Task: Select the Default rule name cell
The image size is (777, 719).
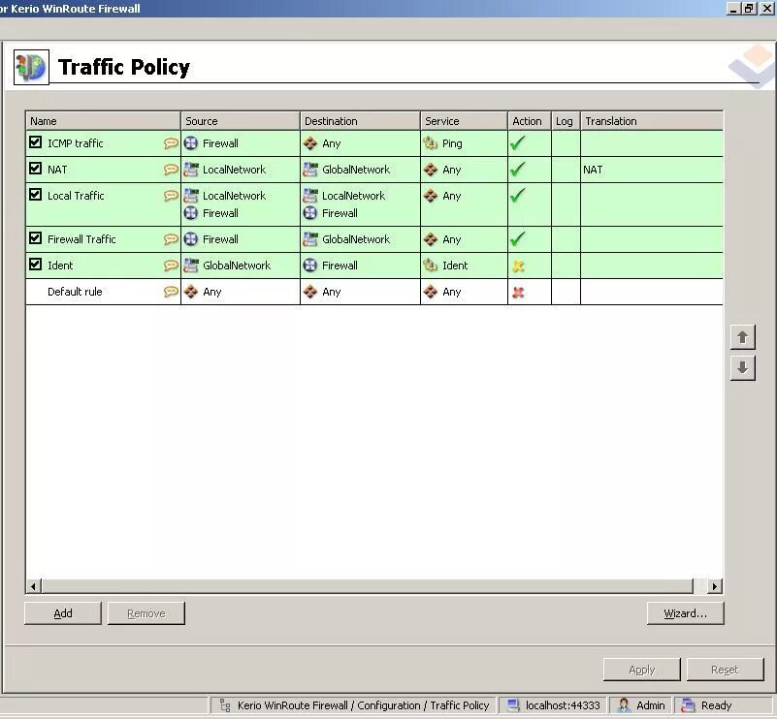Action: [x=103, y=292]
